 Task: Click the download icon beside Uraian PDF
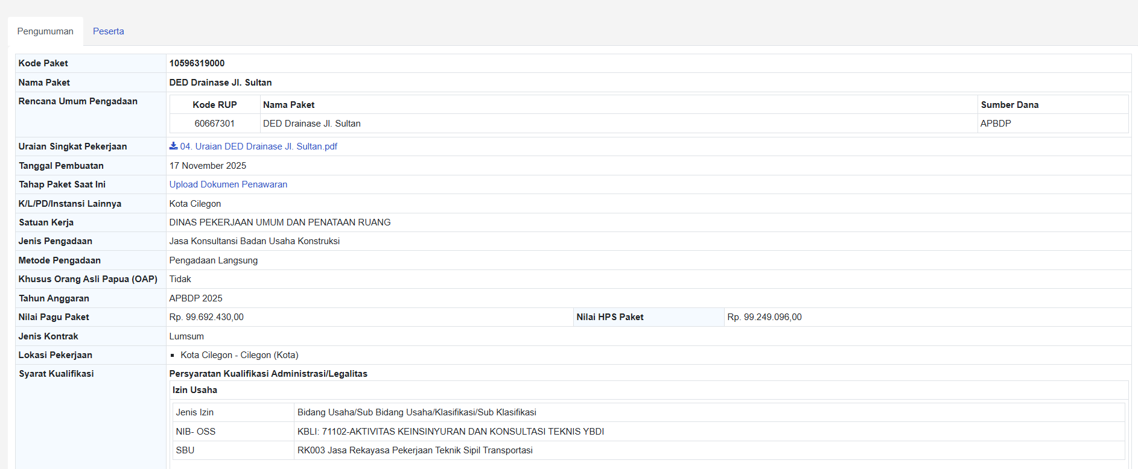(173, 146)
